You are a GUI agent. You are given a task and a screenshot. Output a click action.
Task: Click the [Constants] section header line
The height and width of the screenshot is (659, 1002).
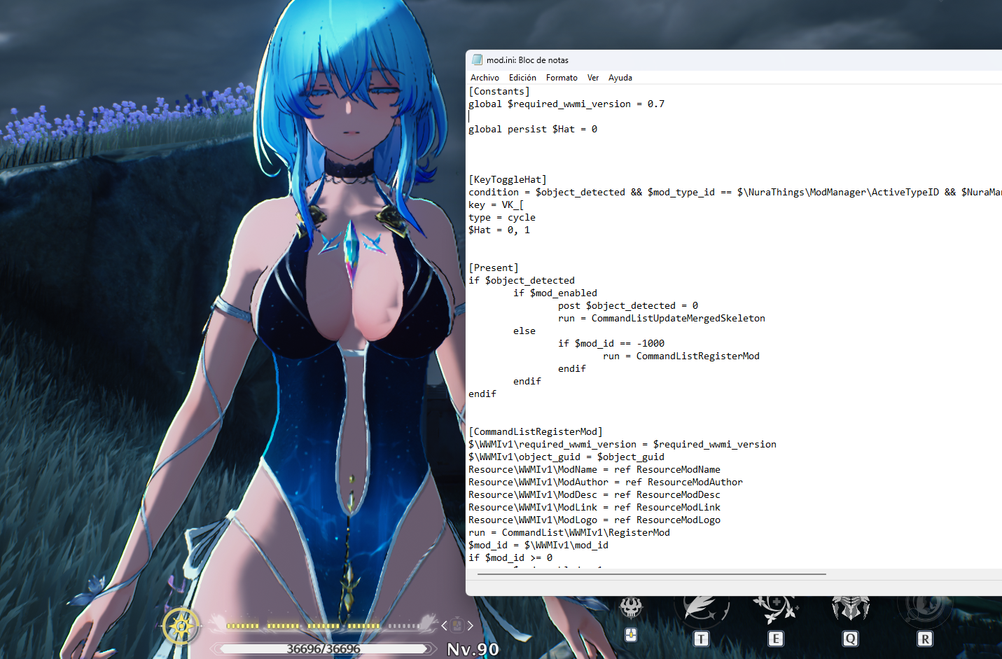tap(499, 92)
